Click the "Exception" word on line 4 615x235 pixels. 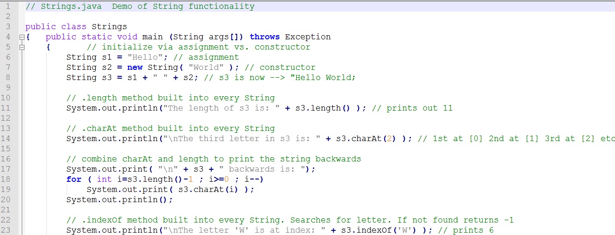[308, 37]
